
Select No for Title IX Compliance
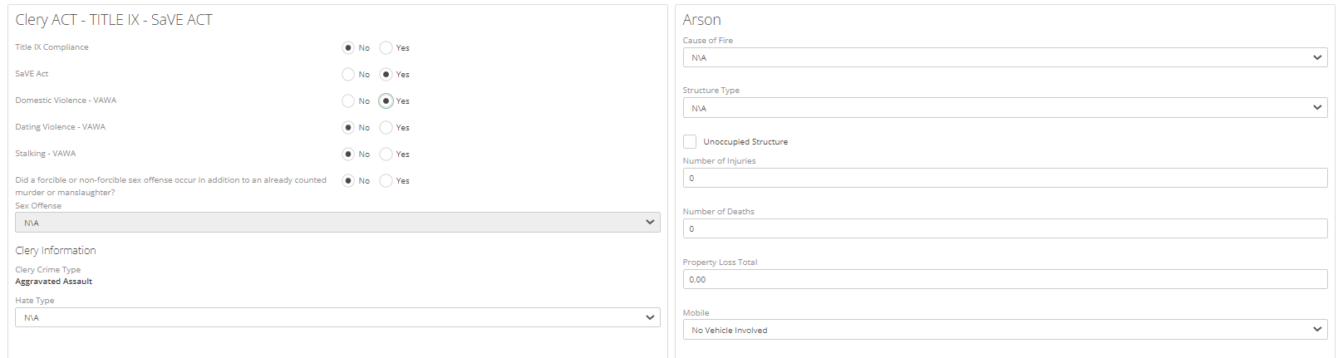348,48
